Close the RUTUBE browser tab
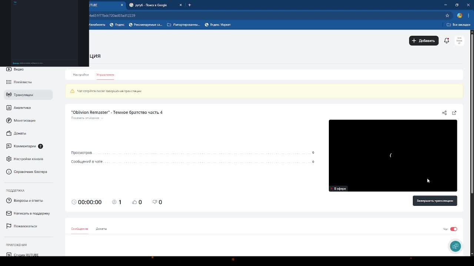This screenshot has width=474, height=266. click(122, 5)
